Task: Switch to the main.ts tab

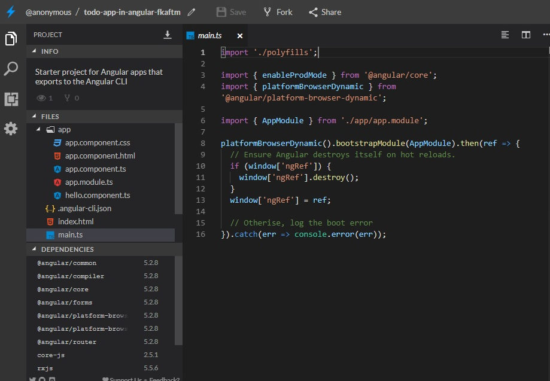Action: pyautogui.click(x=211, y=35)
